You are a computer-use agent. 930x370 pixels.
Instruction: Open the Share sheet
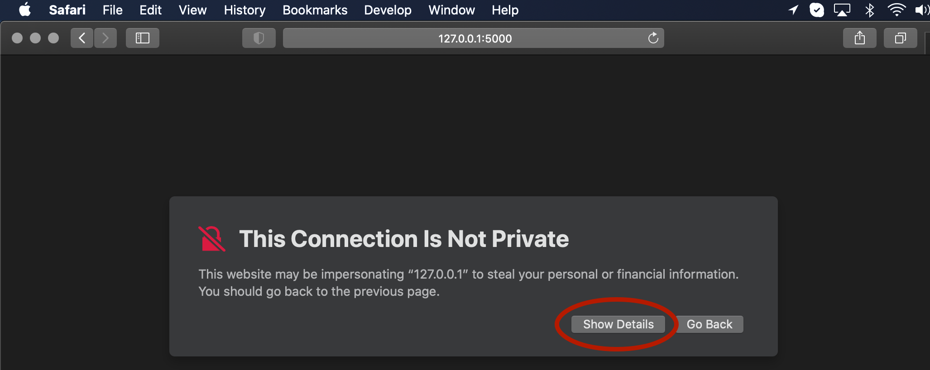859,38
